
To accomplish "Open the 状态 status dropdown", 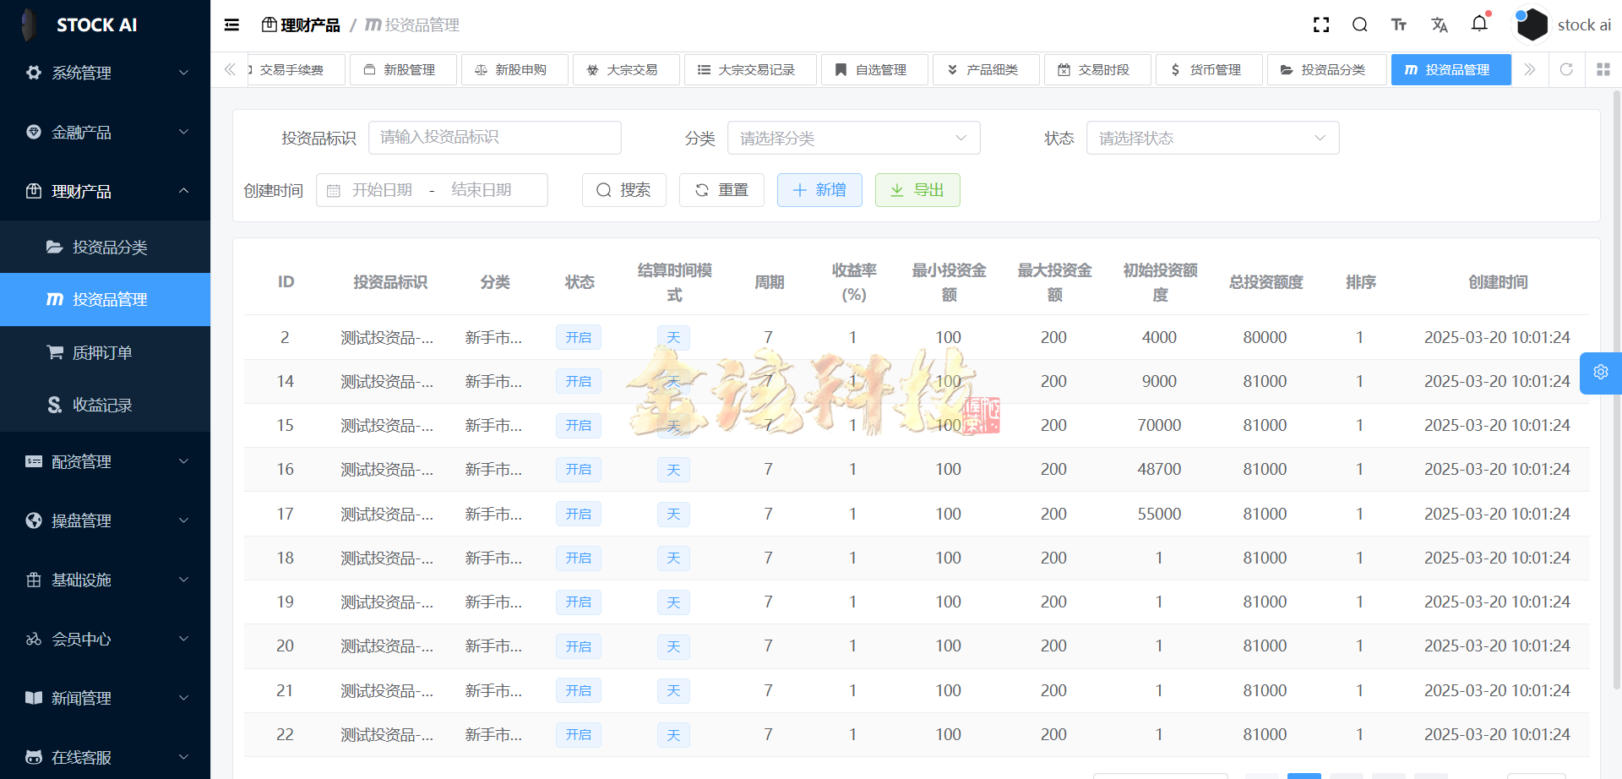I will pos(1212,138).
